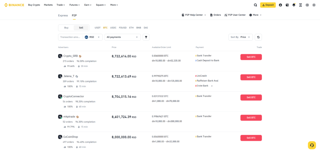Click the mkptrade advertiser avatar
The width and height of the screenshot is (320, 152).
(60, 117)
